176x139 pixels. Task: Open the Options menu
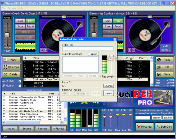click(12, 8)
